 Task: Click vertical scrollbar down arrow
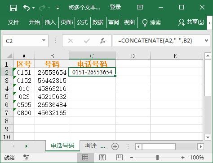[208, 137]
